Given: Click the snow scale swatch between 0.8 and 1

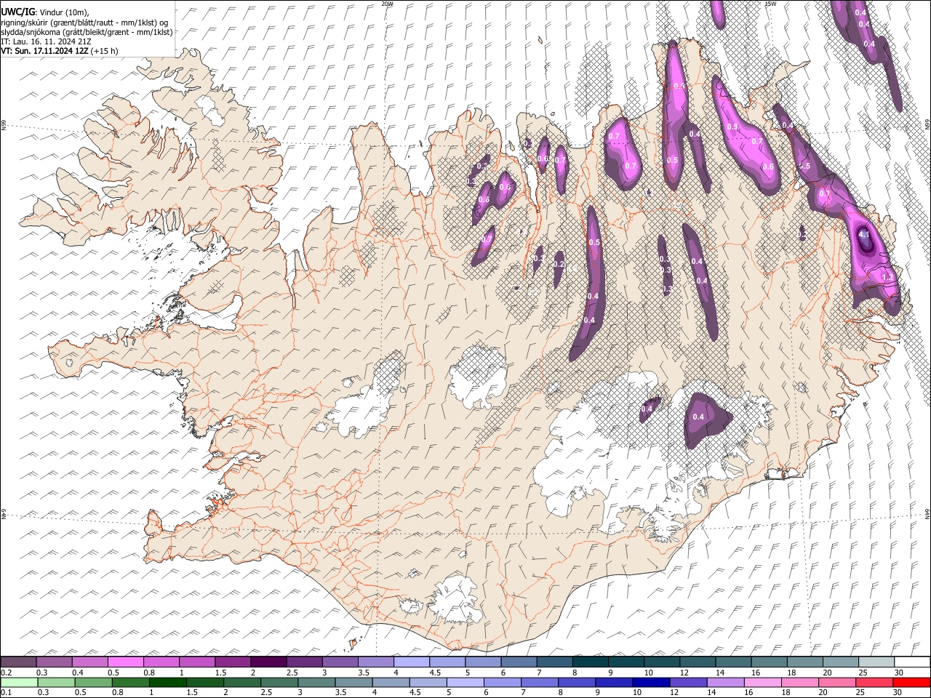Looking at the screenshot, I should click(x=161, y=662).
